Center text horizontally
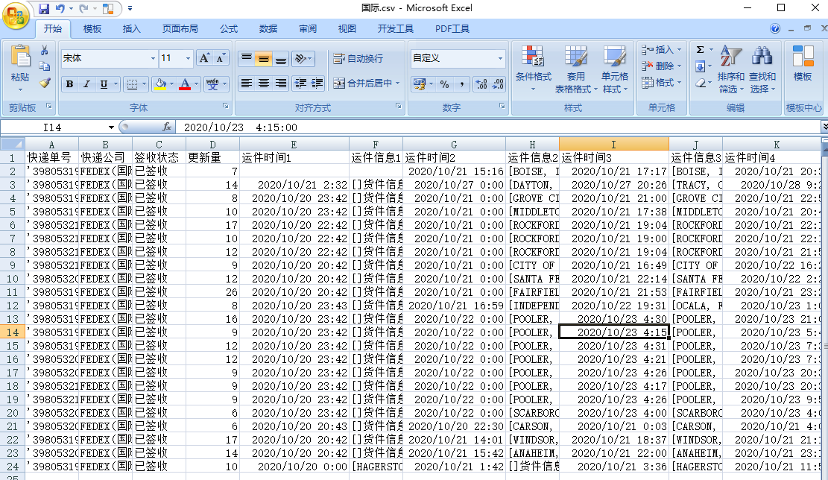Viewport: 828px width, 480px height. pyautogui.click(x=264, y=83)
